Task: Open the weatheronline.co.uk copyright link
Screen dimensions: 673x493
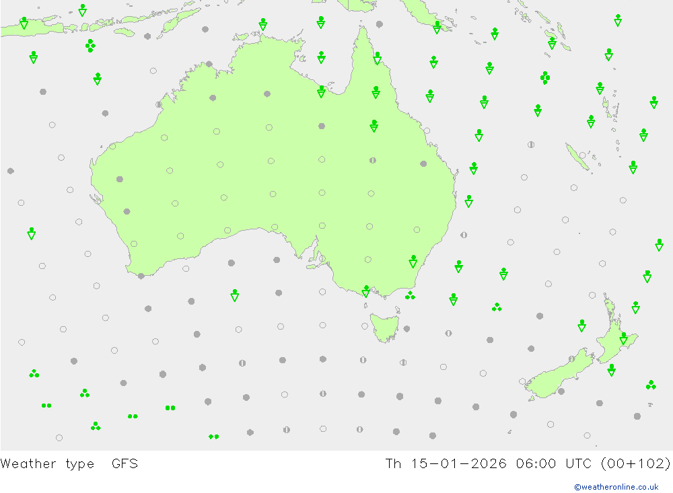Action: pos(616,487)
